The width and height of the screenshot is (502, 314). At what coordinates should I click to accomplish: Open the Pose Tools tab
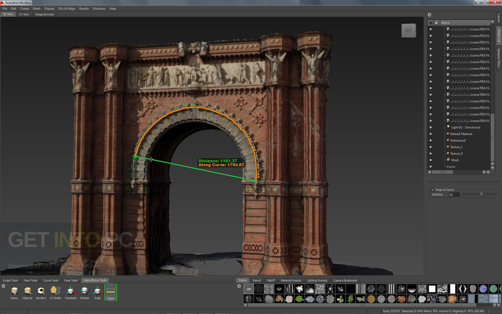tap(71, 281)
